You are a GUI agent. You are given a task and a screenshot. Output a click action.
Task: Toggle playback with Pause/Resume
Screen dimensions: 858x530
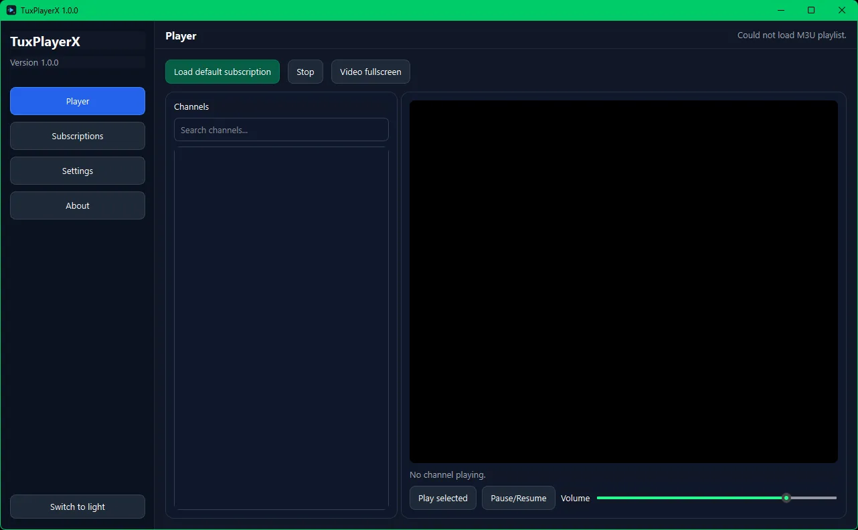pyautogui.click(x=518, y=498)
